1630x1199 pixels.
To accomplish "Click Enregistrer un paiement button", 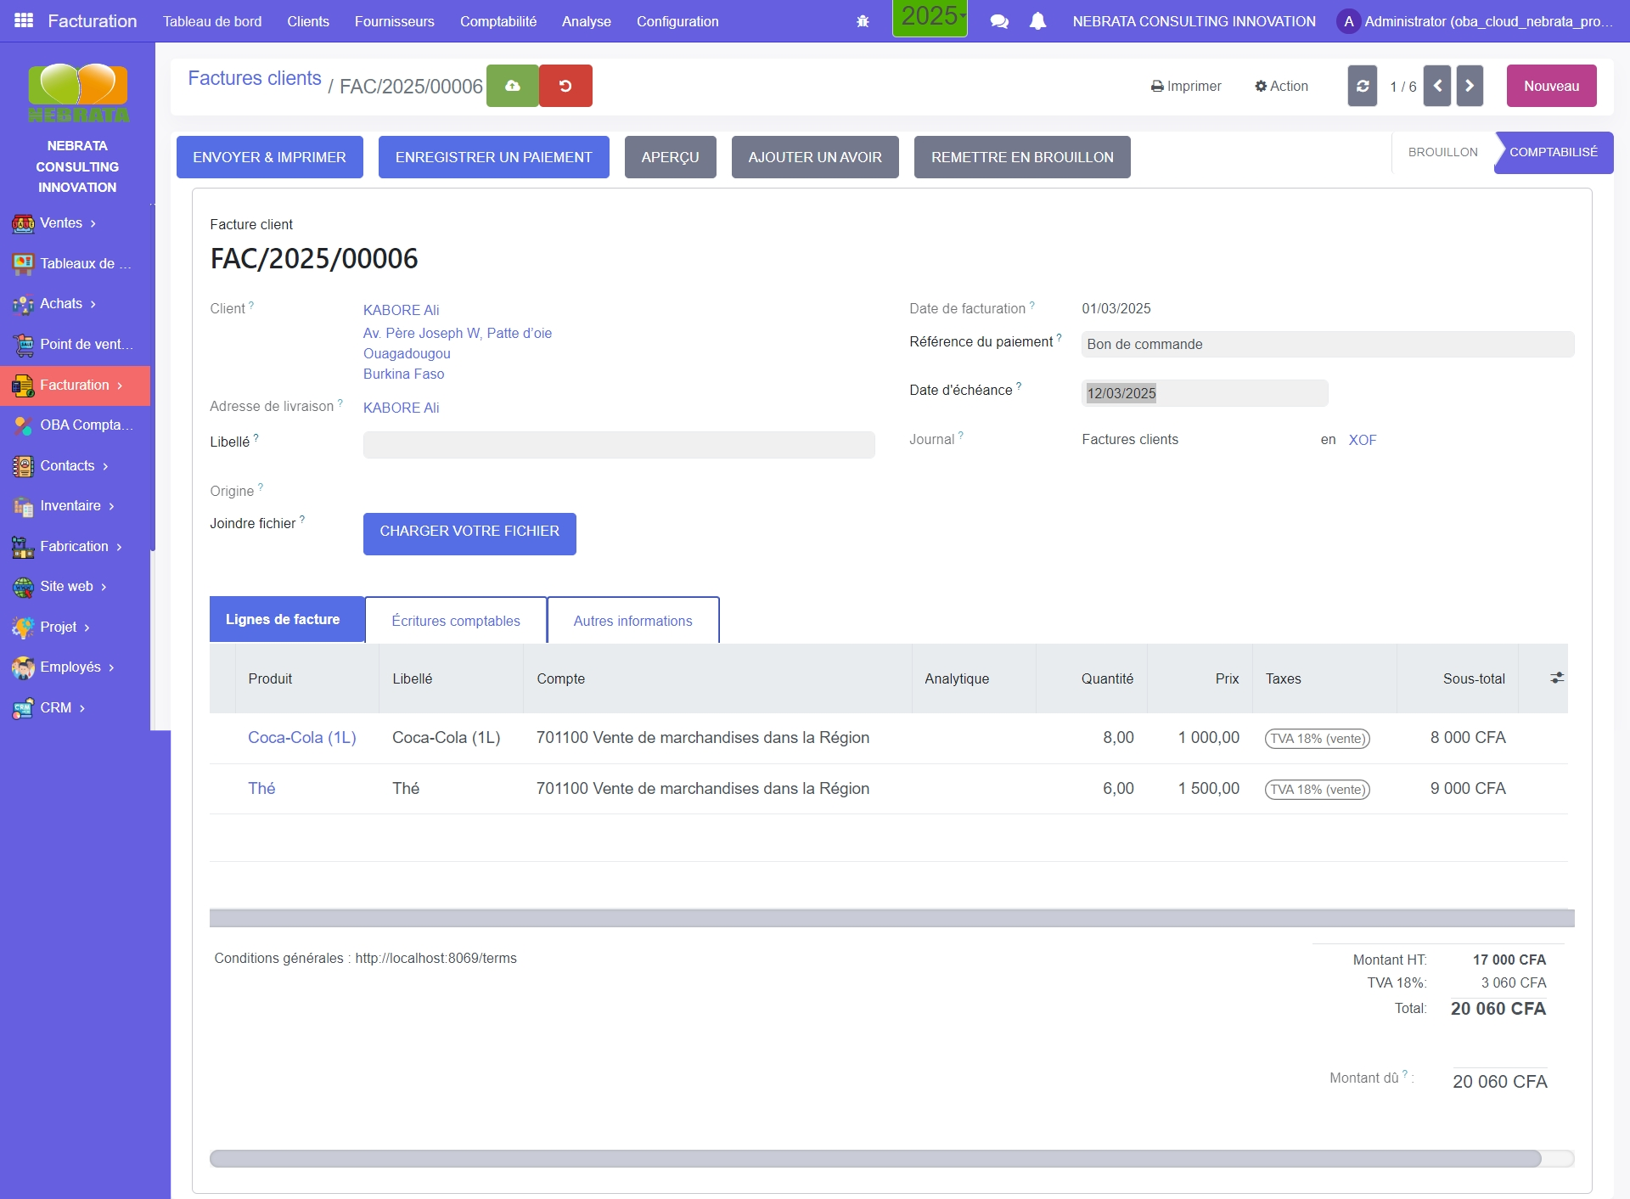I will tap(493, 157).
